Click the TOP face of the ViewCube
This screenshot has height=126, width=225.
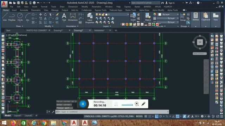pyautogui.click(x=200, y=42)
